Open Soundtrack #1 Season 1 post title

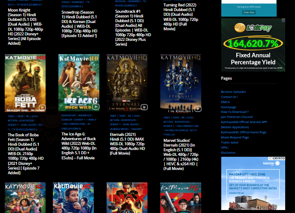pyautogui.click(x=133, y=28)
